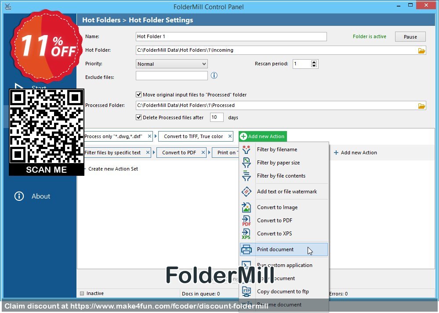Screen dimensions: 439x313
Task: Click the watermark diamond icon
Action: coord(247,192)
